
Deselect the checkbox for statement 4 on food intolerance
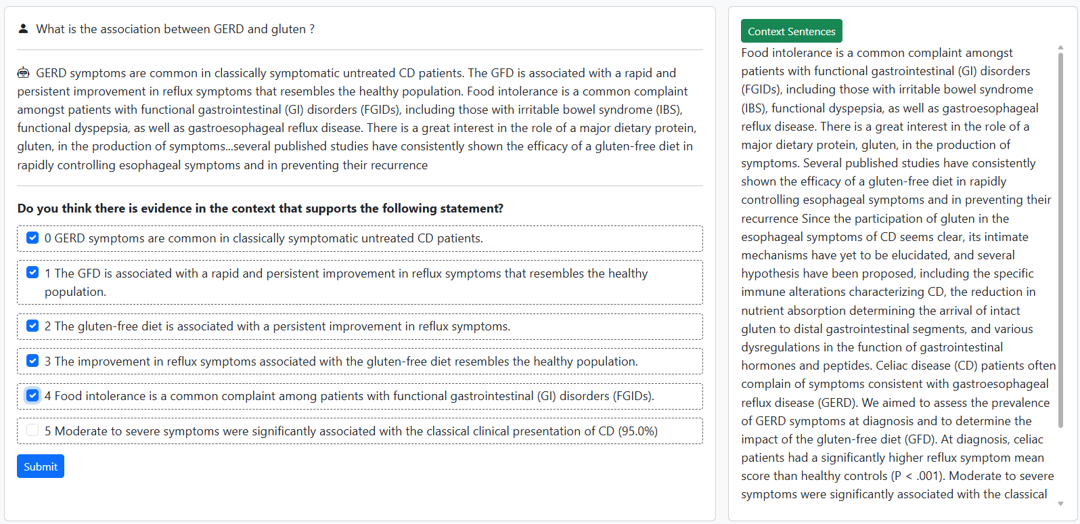coord(32,395)
